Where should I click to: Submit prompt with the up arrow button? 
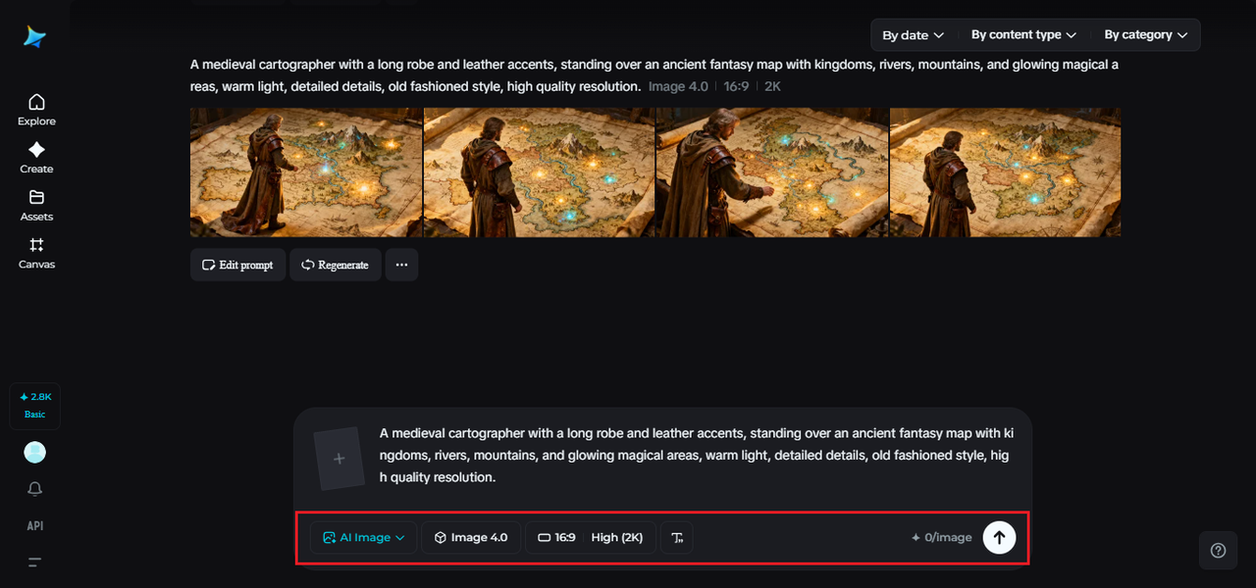tap(999, 537)
